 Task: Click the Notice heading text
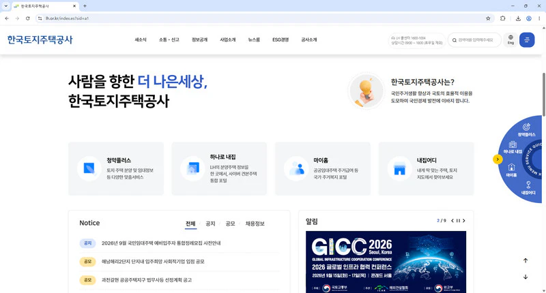point(89,223)
